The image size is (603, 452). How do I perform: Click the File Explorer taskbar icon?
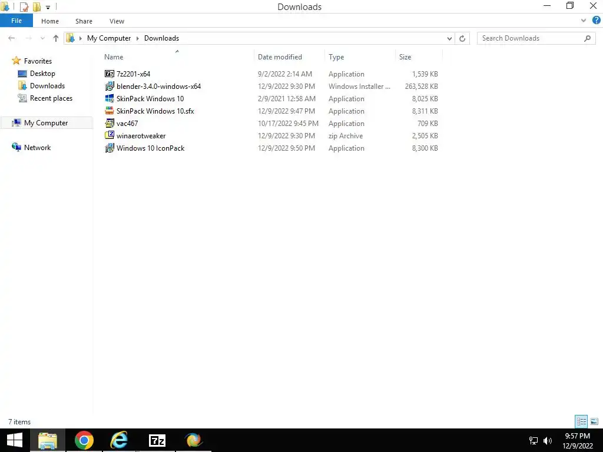[48, 440]
